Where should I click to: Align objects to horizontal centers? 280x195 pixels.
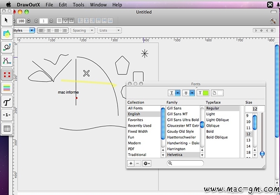(86, 21)
